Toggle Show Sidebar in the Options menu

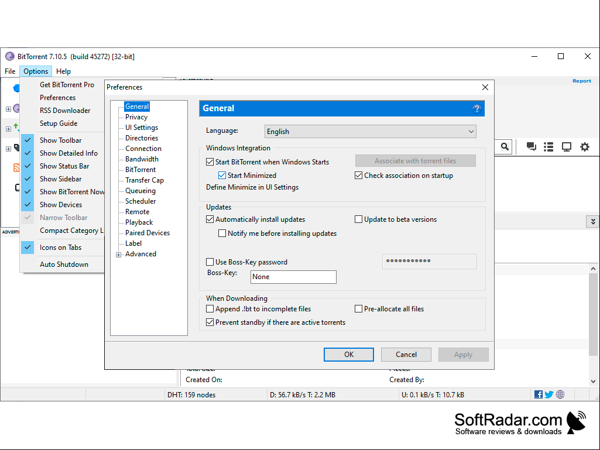[x=60, y=179]
